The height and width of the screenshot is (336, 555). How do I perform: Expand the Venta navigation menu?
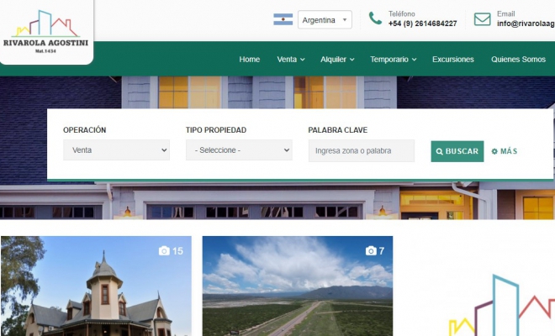(290, 60)
